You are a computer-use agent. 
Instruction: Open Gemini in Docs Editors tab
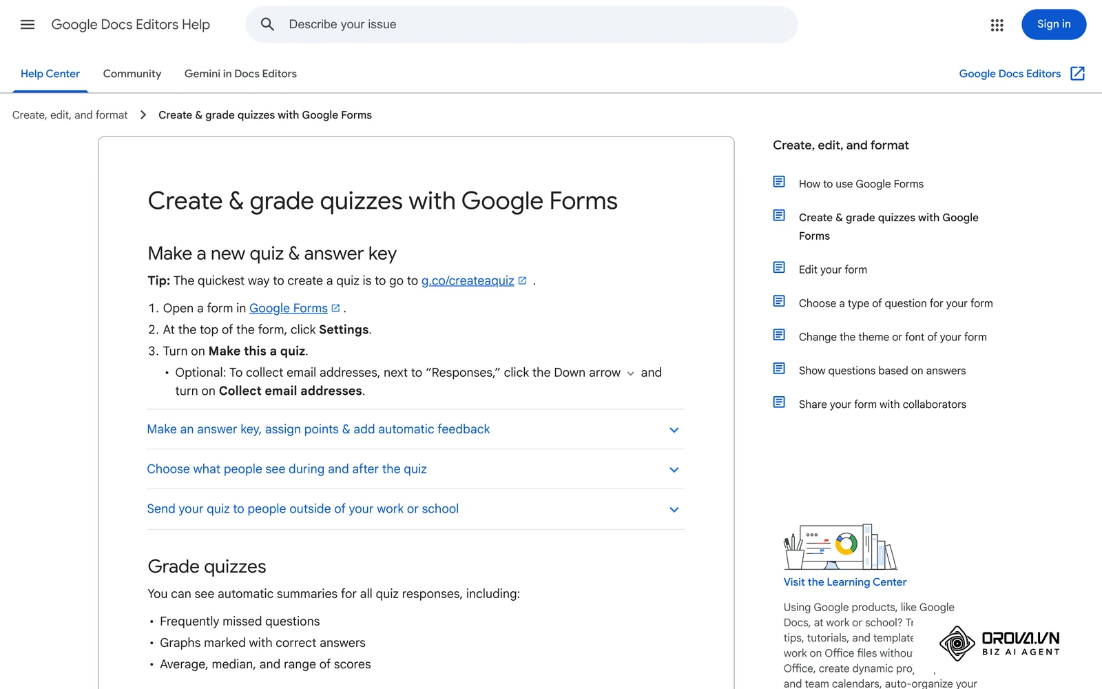pyautogui.click(x=240, y=74)
